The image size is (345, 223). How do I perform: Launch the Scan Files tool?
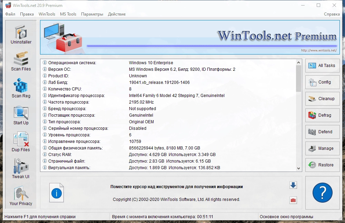click(x=21, y=61)
